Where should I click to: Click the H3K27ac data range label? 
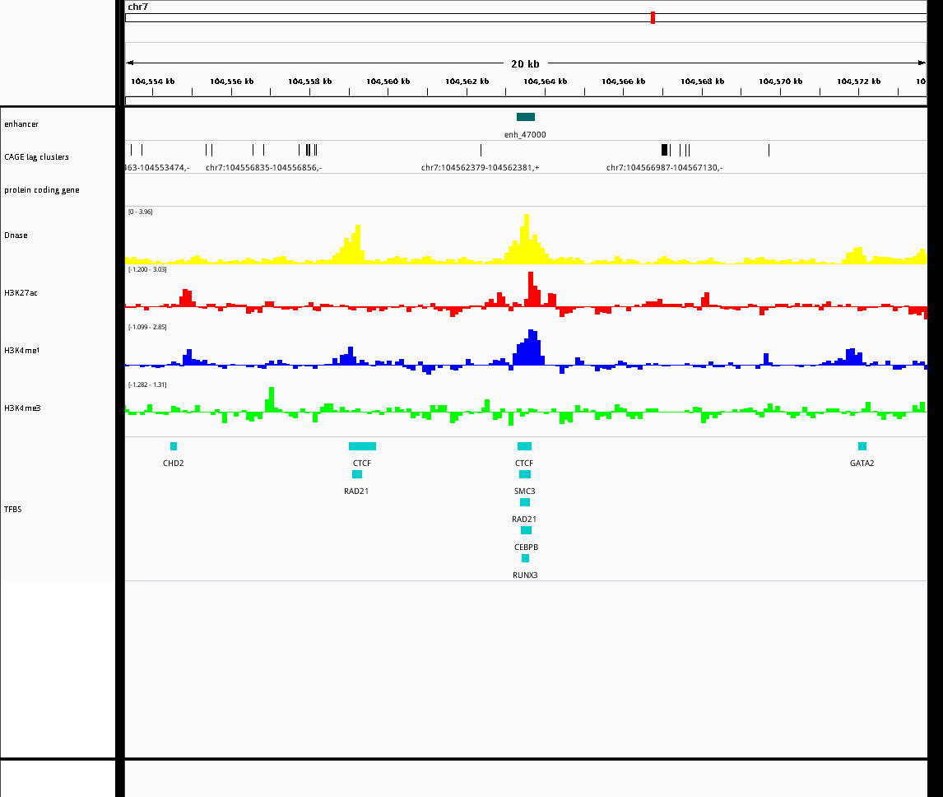coord(147,269)
